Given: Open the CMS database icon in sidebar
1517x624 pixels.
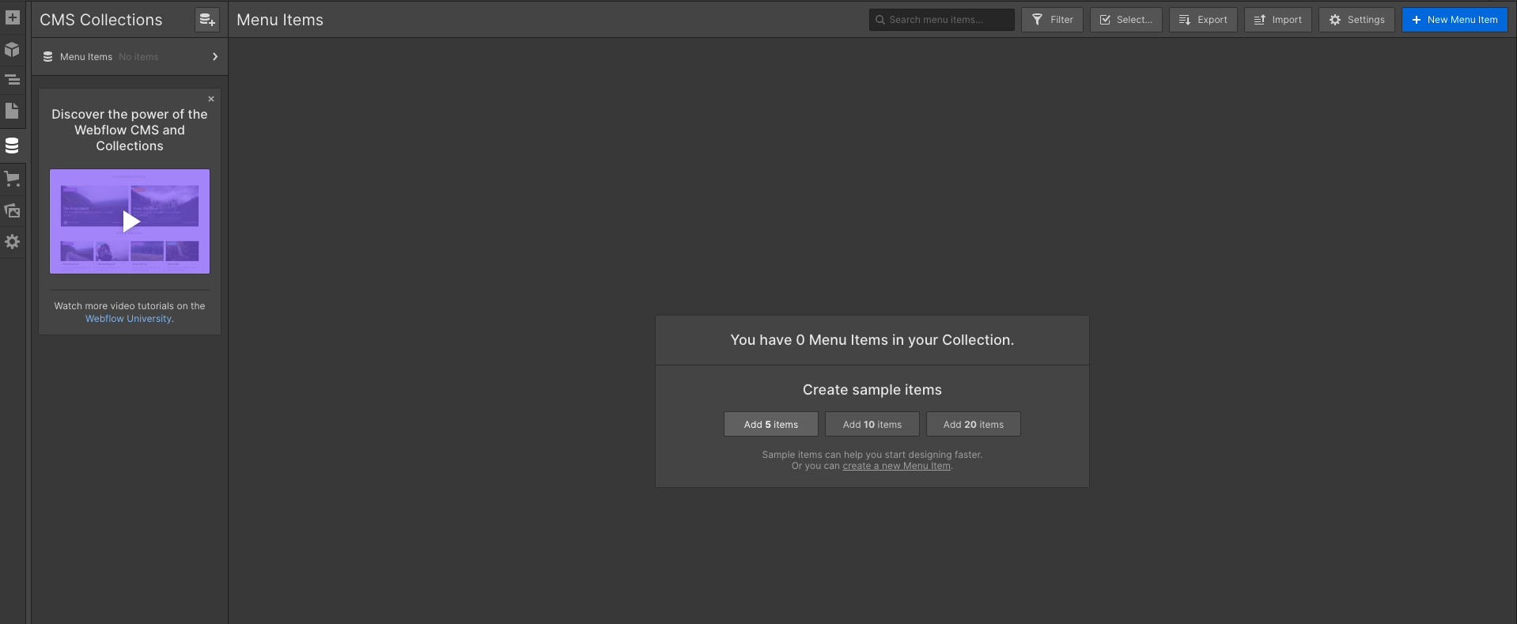Looking at the screenshot, I should pos(12,146).
